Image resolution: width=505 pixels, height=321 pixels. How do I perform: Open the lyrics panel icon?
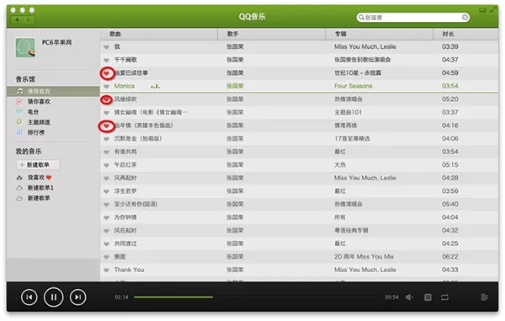[x=428, y=297]
